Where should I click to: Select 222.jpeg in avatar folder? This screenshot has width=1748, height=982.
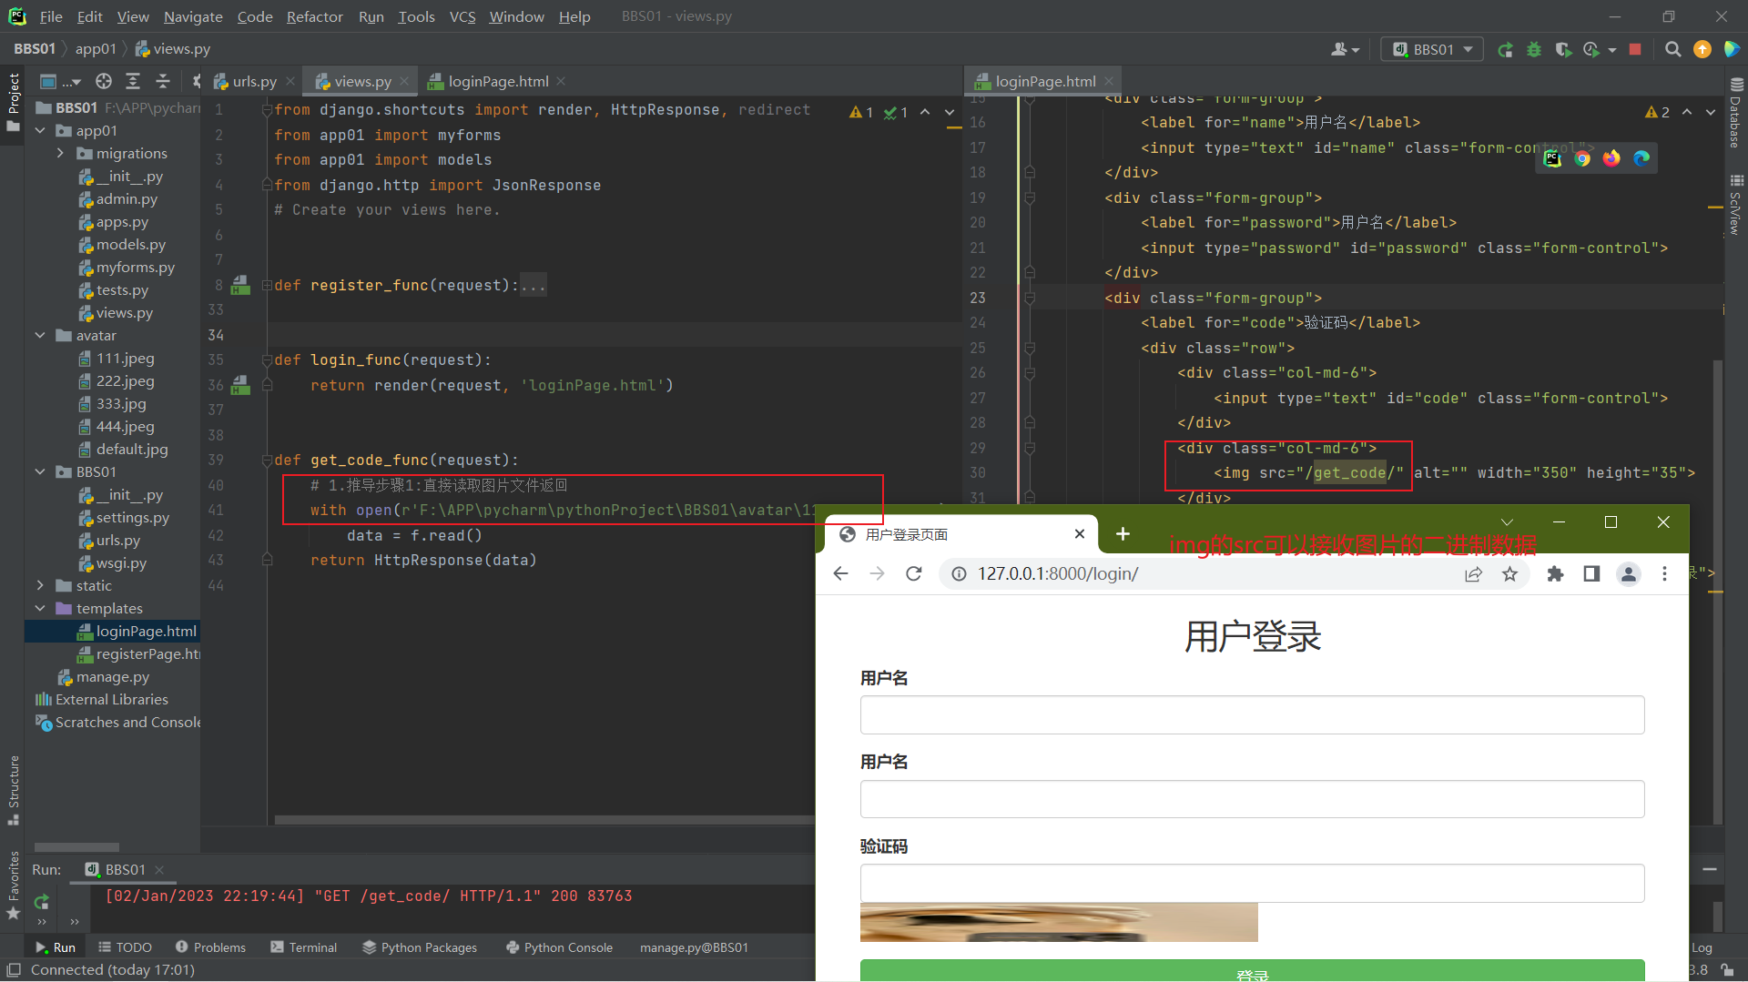coord(117,381)
